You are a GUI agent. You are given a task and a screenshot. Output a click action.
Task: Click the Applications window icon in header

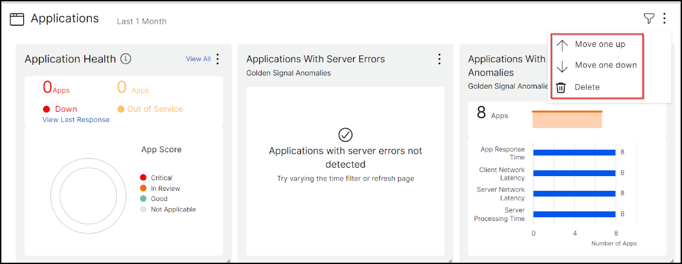[x=17, y=19]
